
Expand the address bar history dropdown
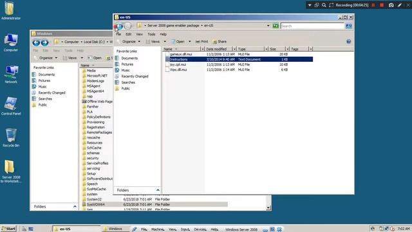[268, 26]
